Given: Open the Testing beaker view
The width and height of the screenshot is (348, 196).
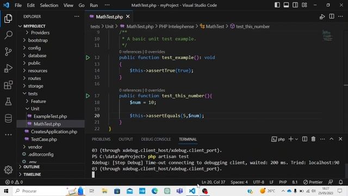Looking at the screenshot, I should (8, 102).
